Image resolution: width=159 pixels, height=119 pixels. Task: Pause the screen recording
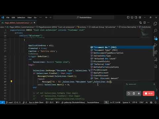pos(139,94)
